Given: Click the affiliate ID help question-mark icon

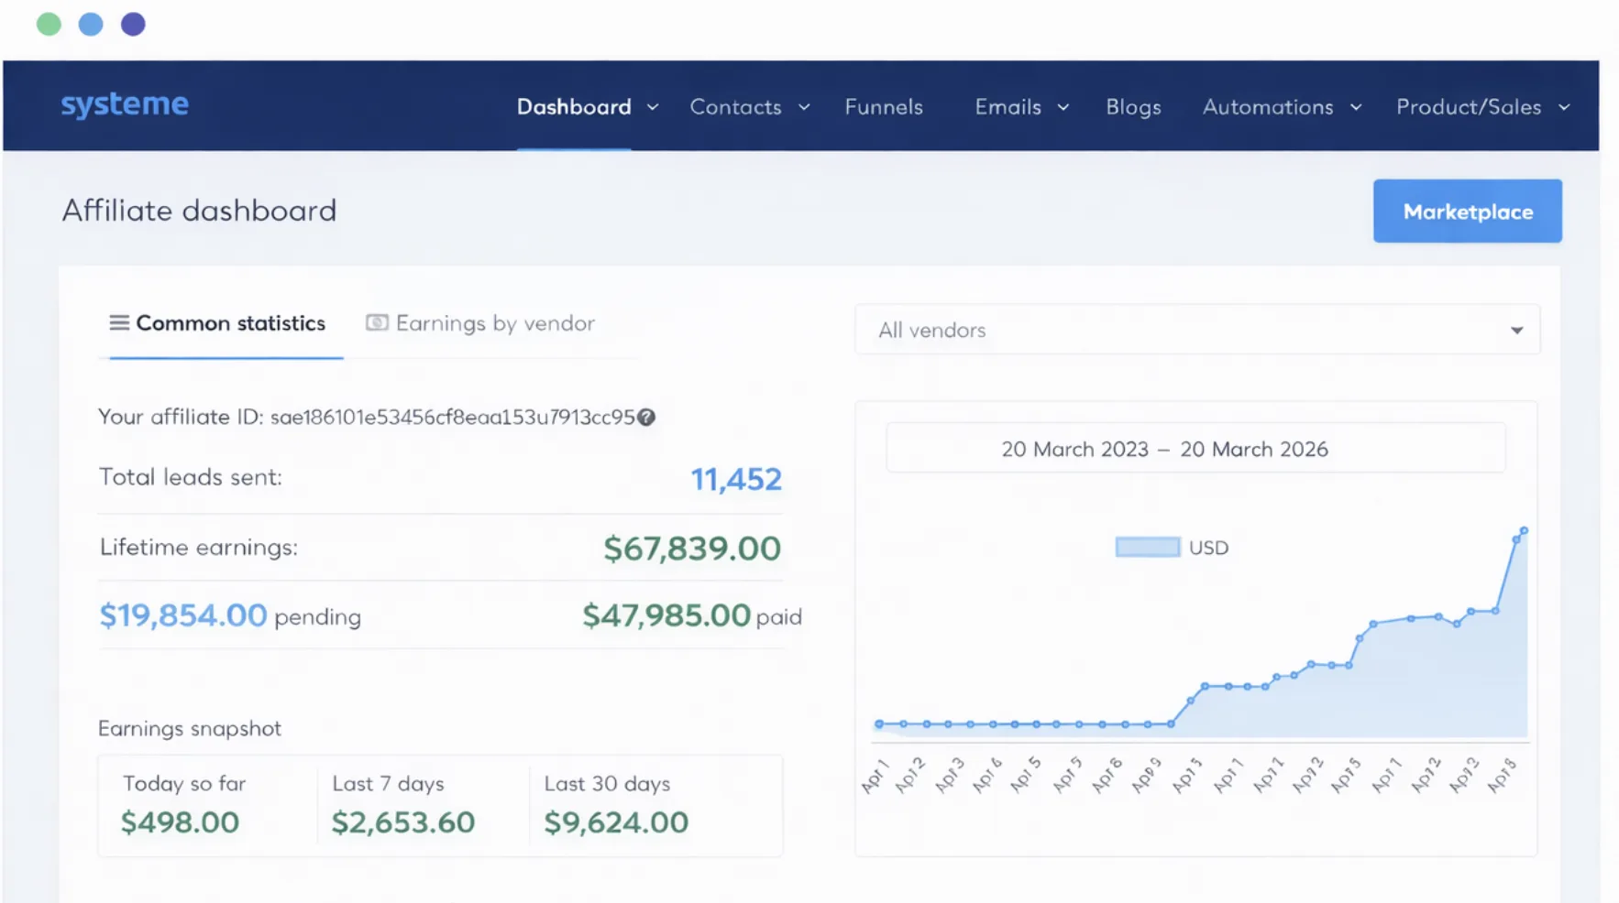Looking at the screenshot, I should point(646,418).
